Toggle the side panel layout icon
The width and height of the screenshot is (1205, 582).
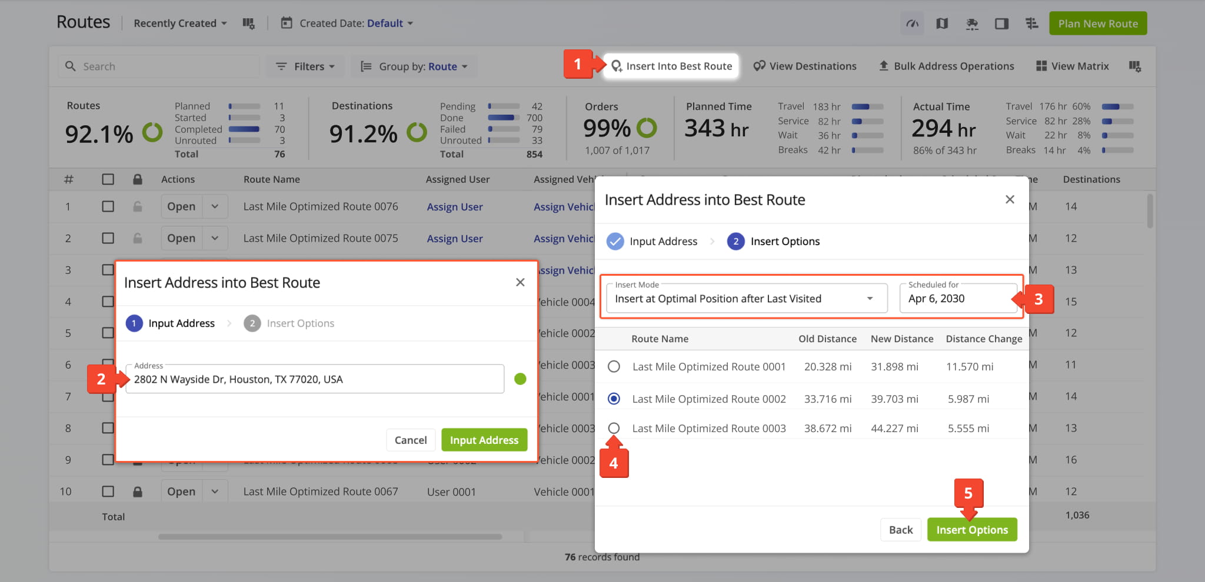tap(1001, 24)
